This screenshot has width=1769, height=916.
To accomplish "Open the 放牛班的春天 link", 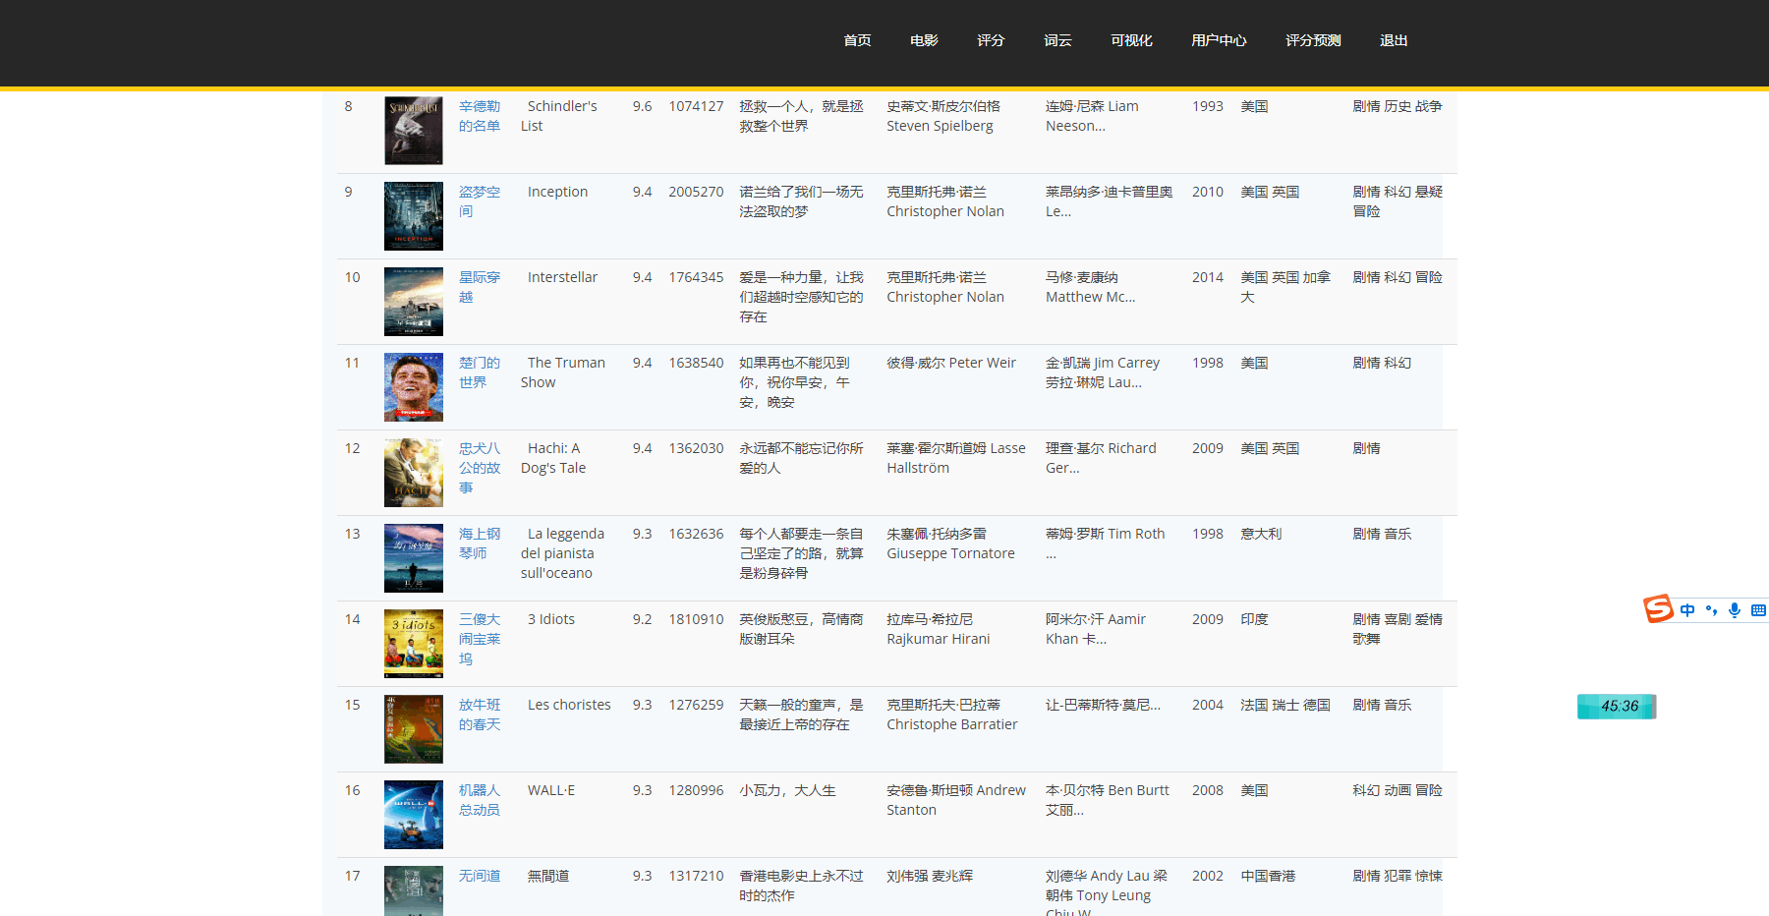I will (480, 715).
